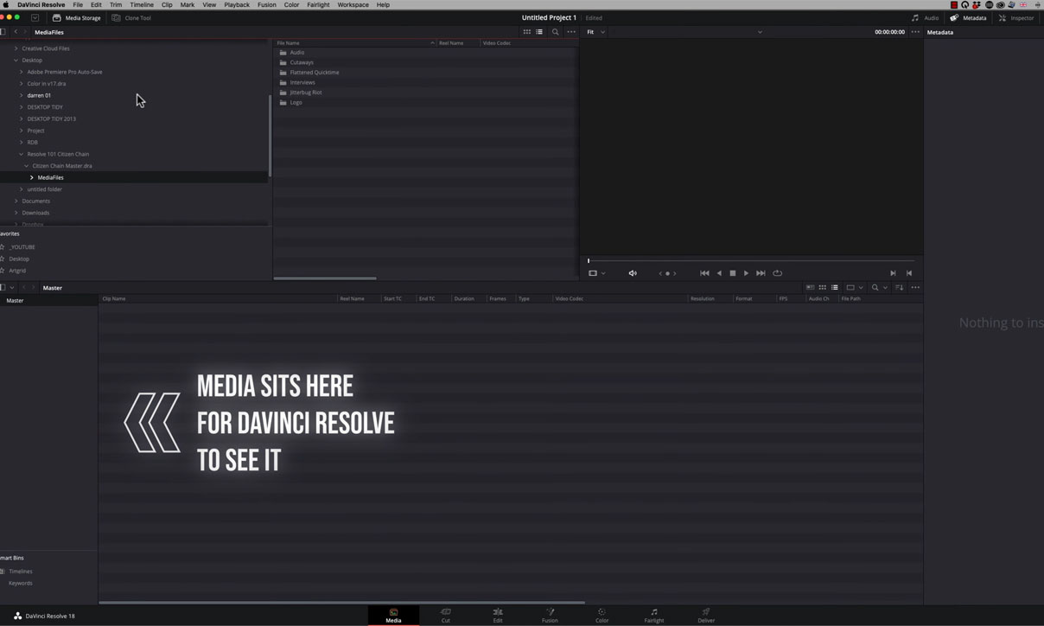Sort by File Name column header
1044x626 pixels.
pos(288,42)
